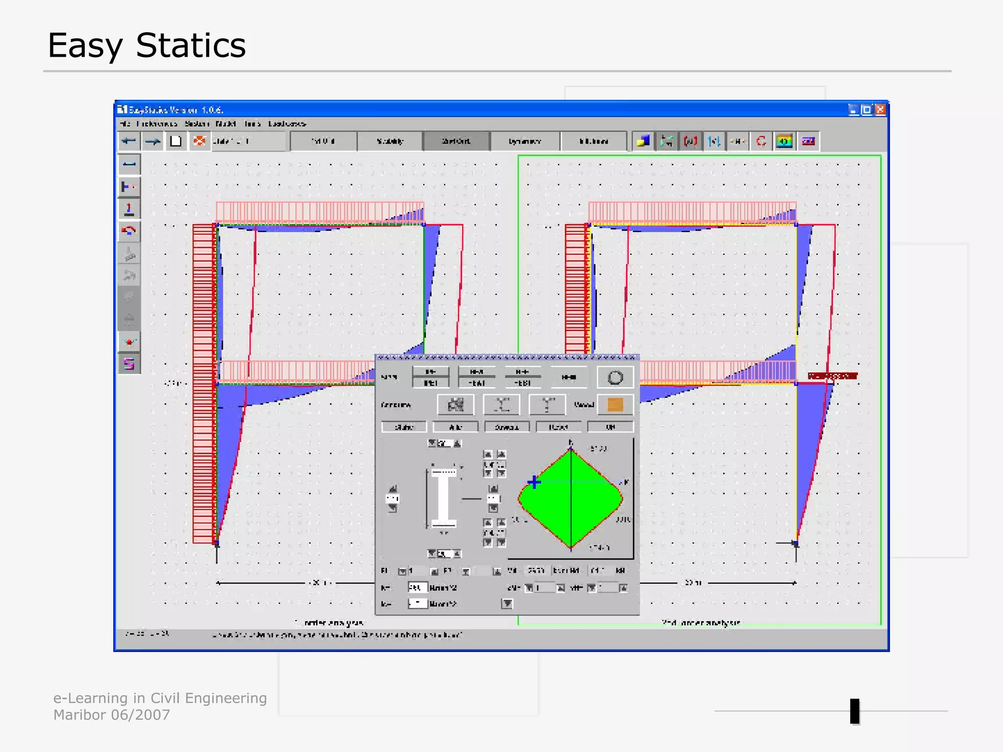Select the red node point tool
The image size is (1003, 752).
tap(129, 342)
